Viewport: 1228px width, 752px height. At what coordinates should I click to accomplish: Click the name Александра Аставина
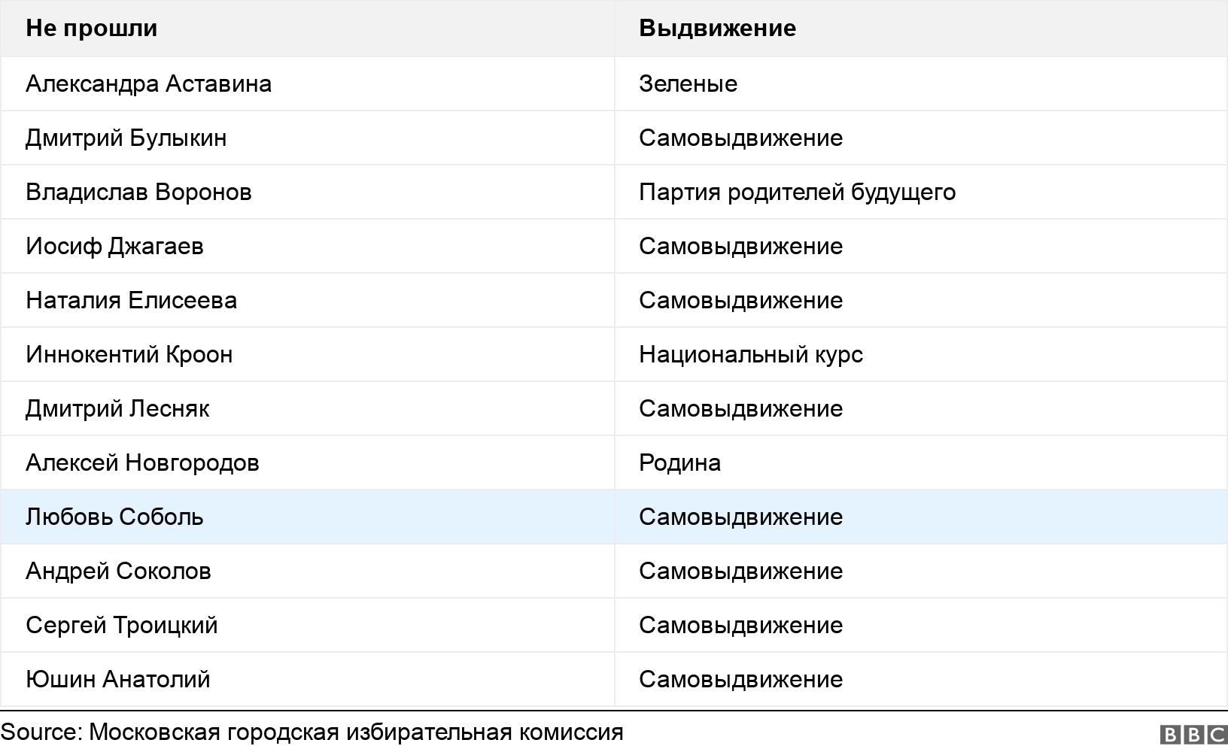point(148,83)
